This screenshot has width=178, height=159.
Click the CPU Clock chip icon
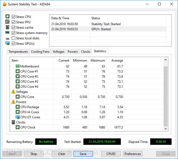click(18, 127)
